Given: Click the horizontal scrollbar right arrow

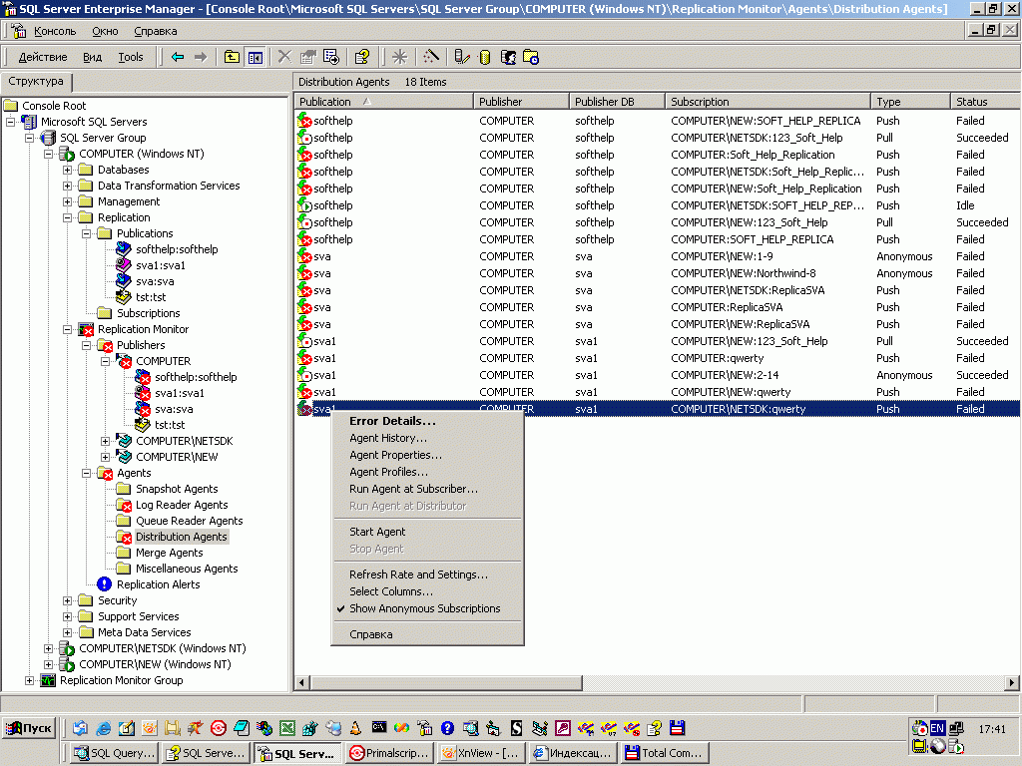Looking at the screenshot, I should [1012, 682].
